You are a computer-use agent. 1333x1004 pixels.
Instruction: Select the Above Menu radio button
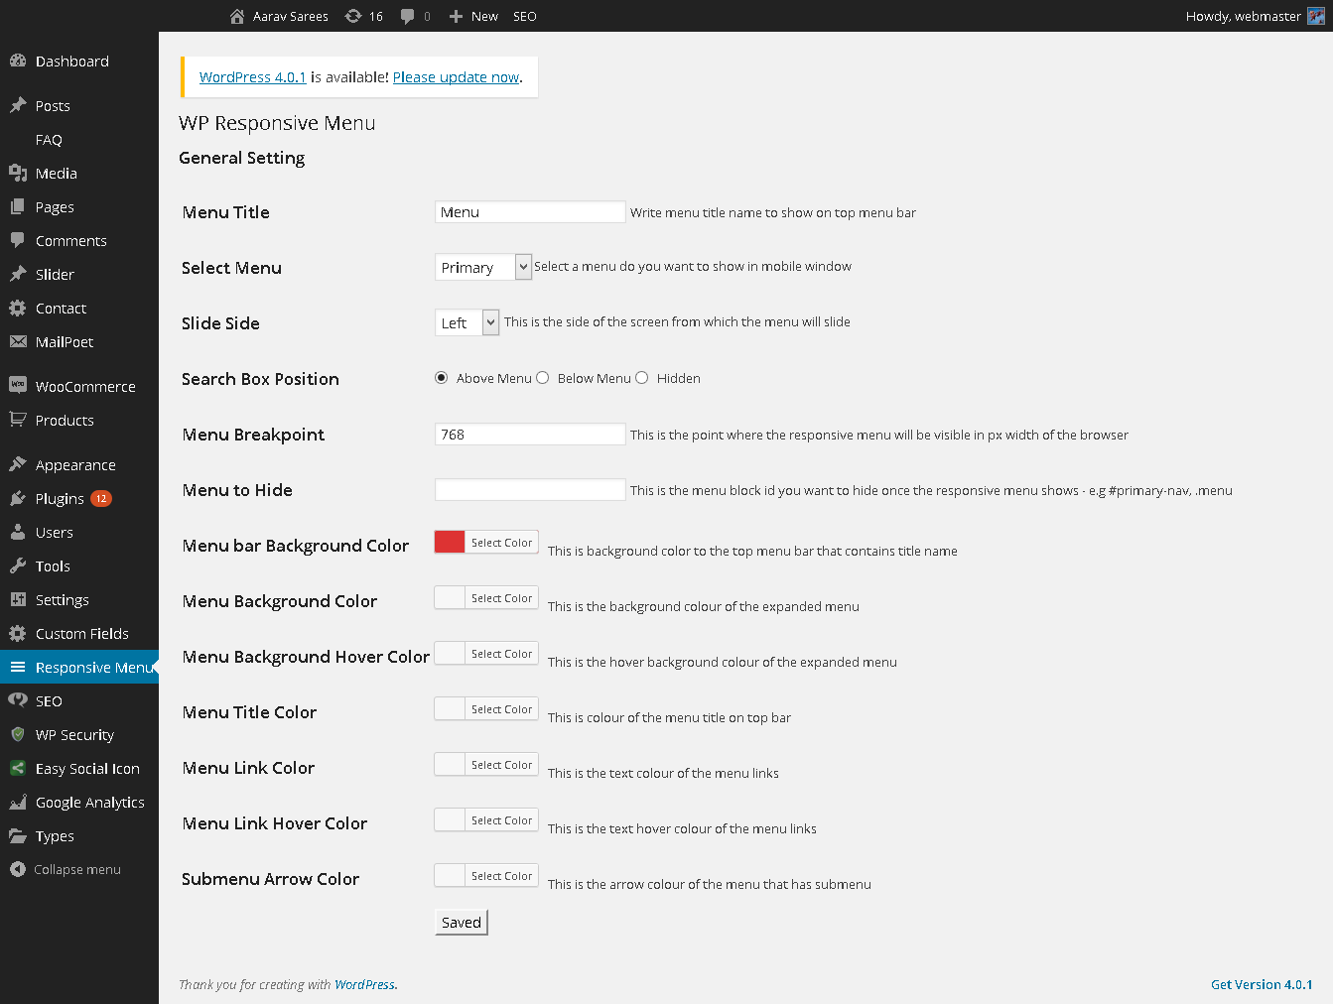tap(442, 378)
